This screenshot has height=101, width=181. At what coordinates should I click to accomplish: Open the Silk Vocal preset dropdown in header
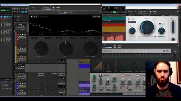[143, 12]
